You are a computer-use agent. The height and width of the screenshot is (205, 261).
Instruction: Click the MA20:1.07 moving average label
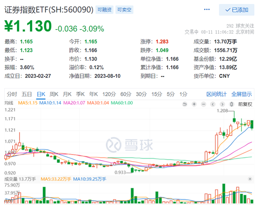click(74, 103)
